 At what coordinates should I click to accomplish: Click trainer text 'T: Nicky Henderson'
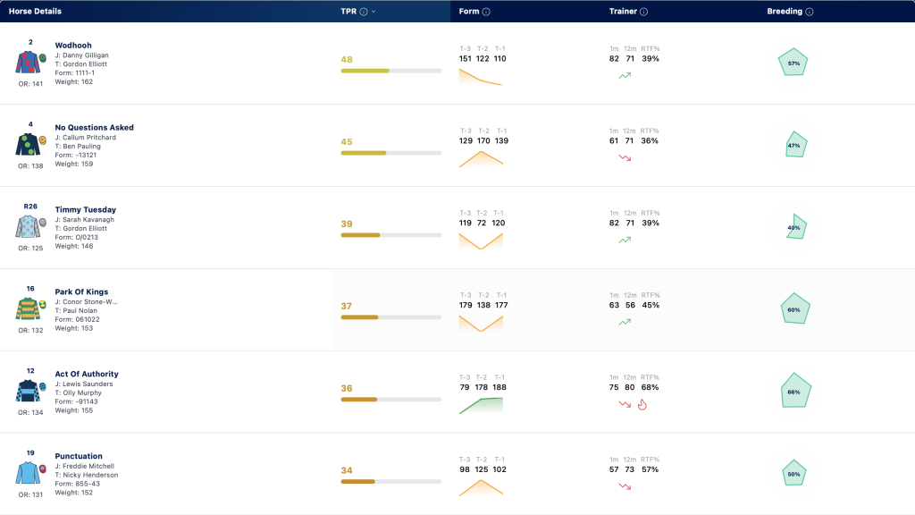(87, 476)
